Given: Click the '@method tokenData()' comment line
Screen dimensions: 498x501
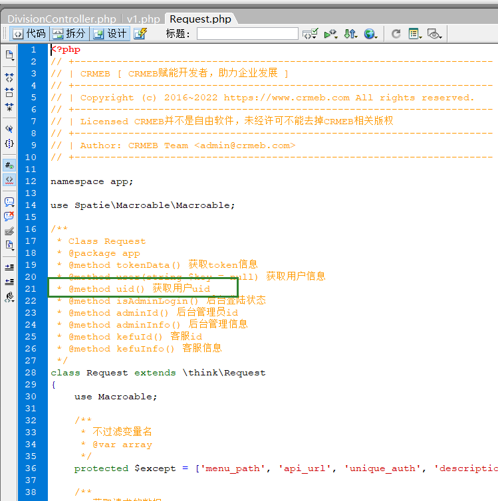Looking at the screenshot, I should tap(158, 265).
